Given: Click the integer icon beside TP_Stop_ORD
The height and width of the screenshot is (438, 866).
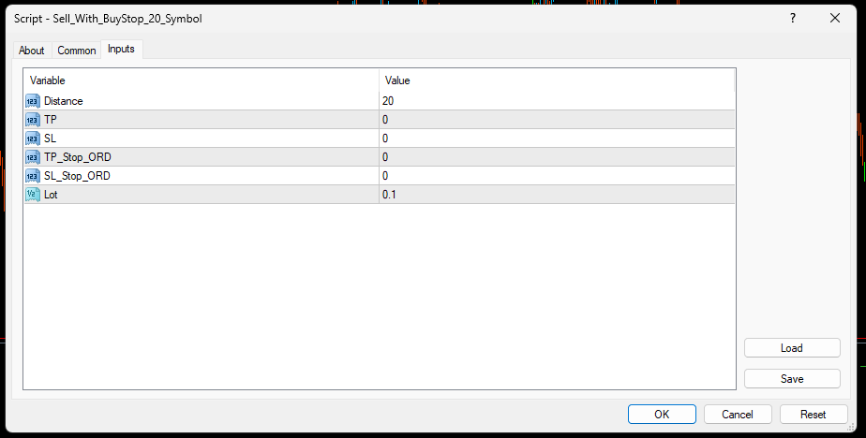Looking at the screenshot, I should click(x=33, y=157).
